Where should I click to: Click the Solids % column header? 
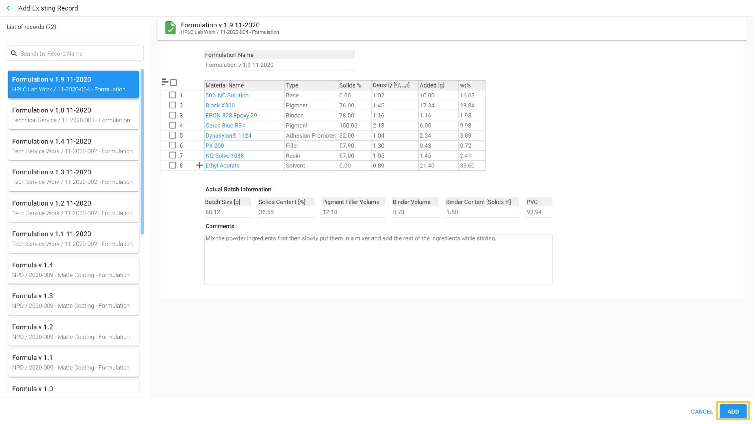(355, 85)
